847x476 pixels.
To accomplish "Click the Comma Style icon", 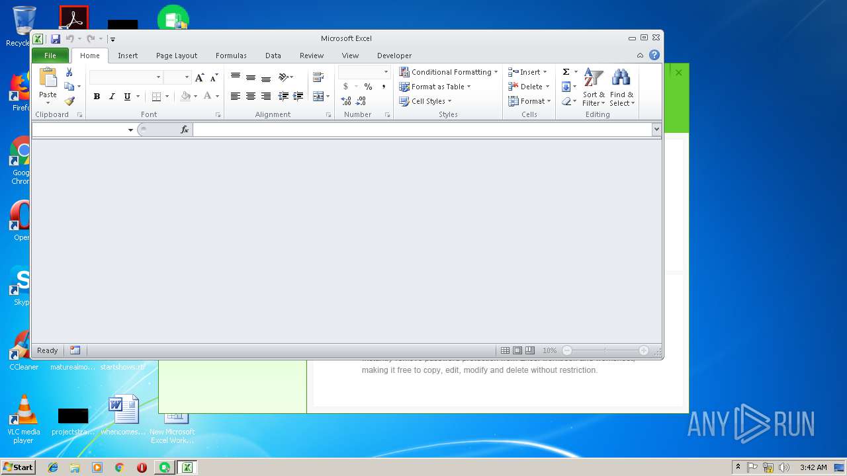I will click(383, 87).
